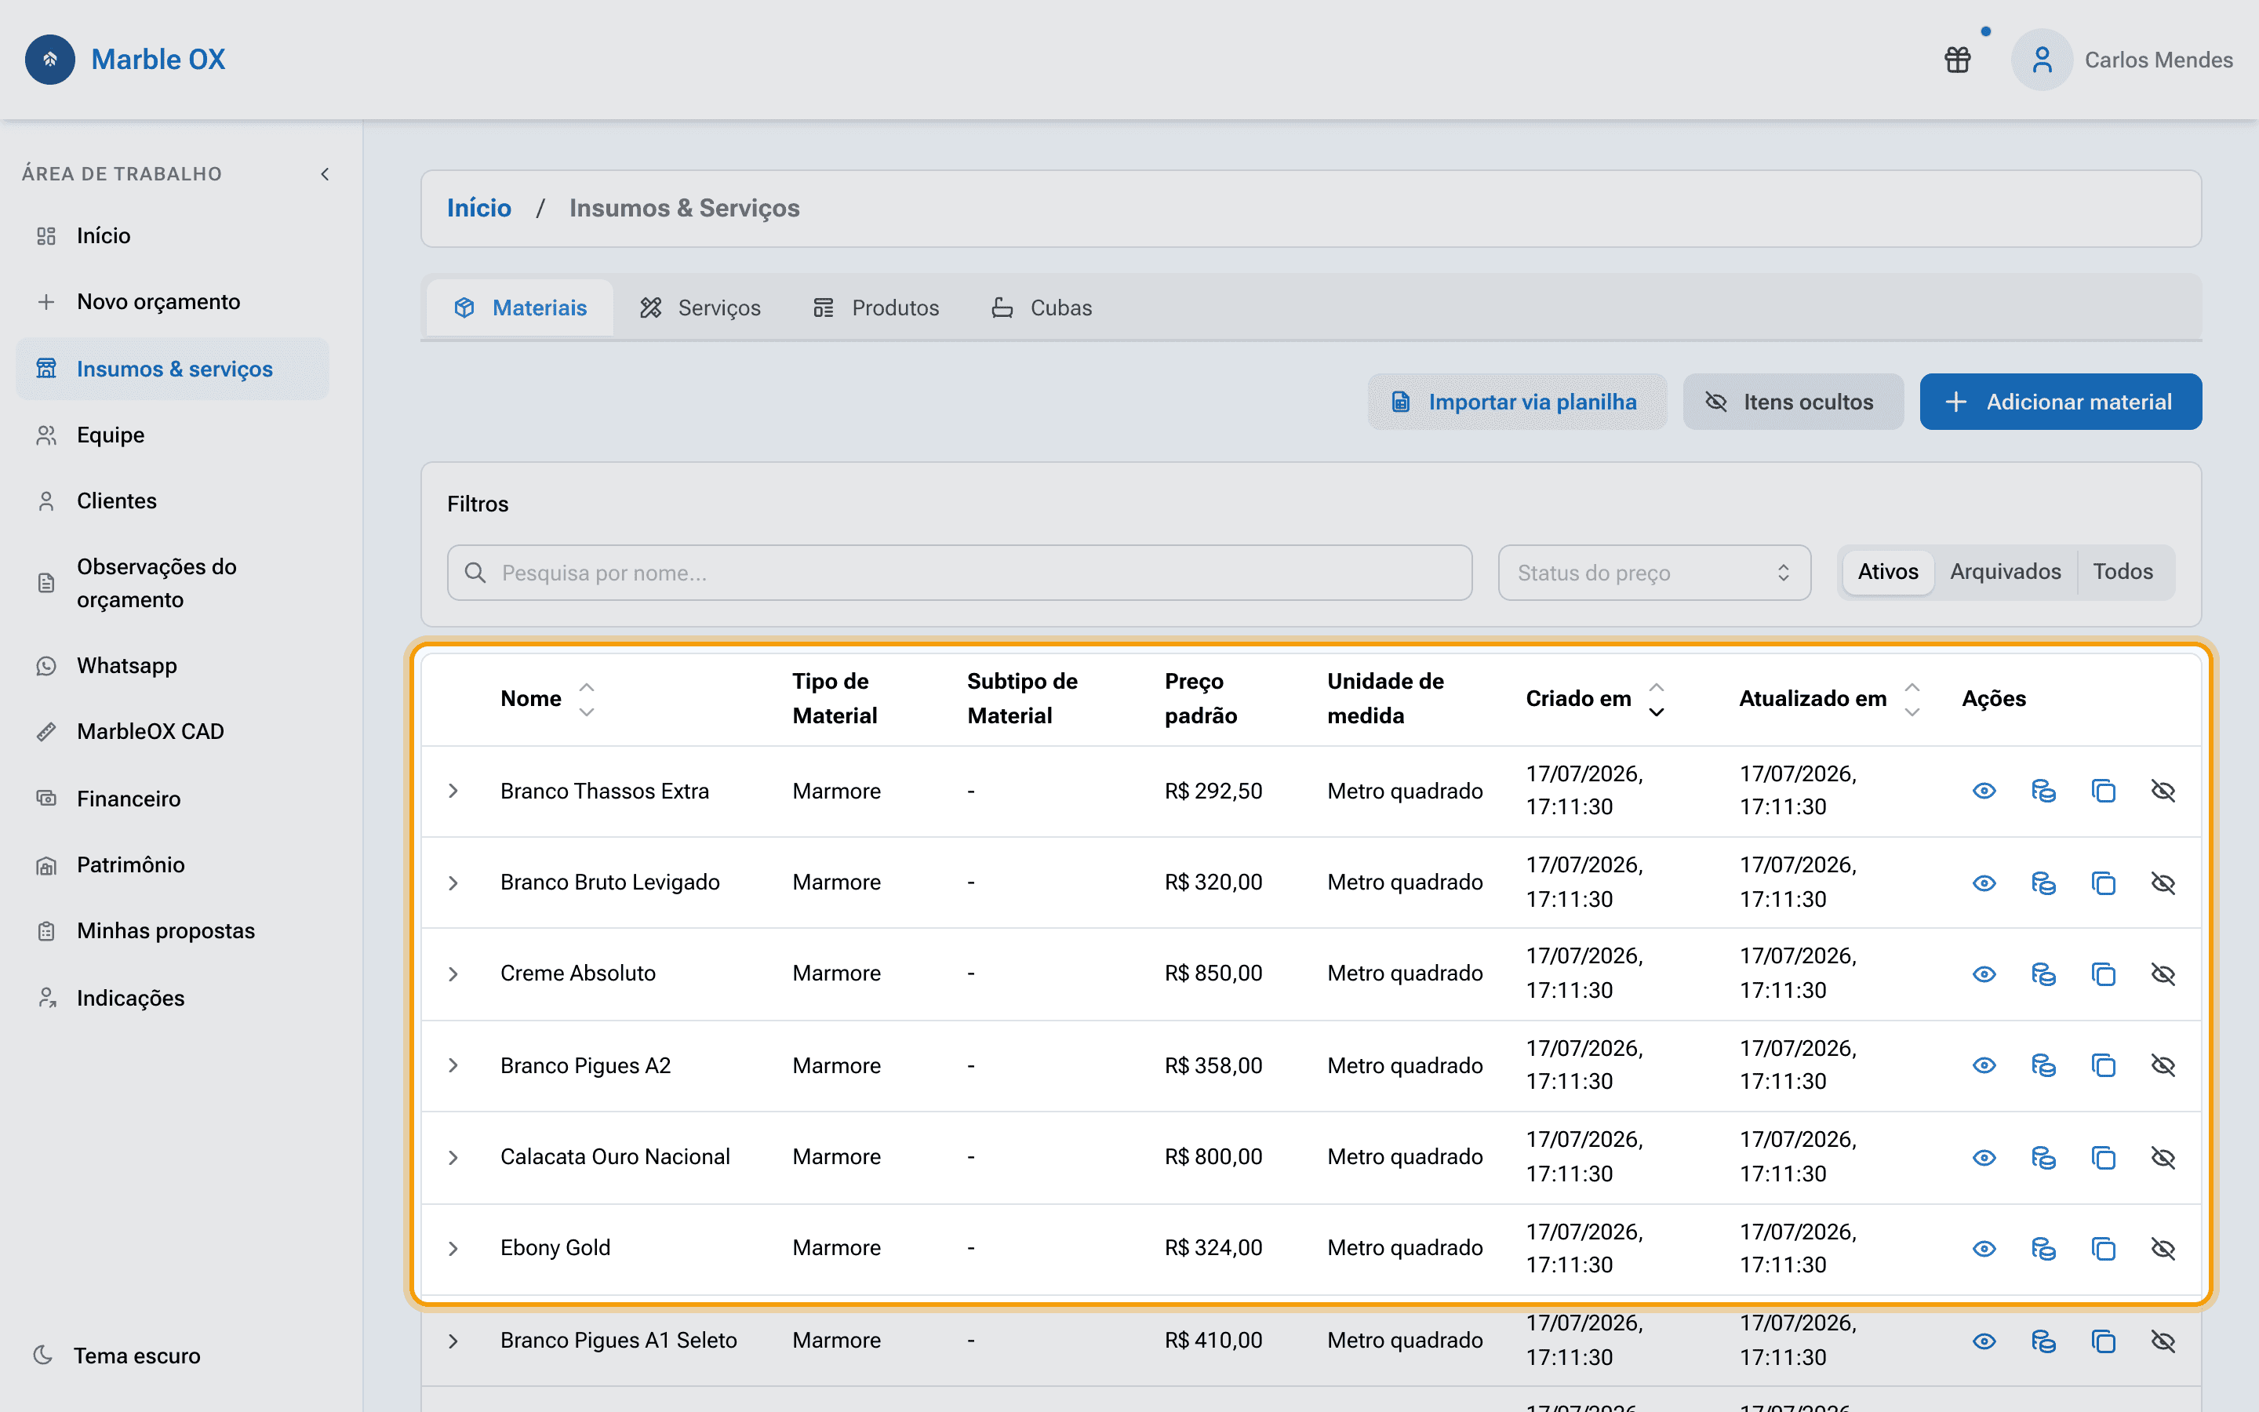The image size is (2259, 1412).
Task: Open Carlos Mendes user avatar
Action: [2042, 60]
